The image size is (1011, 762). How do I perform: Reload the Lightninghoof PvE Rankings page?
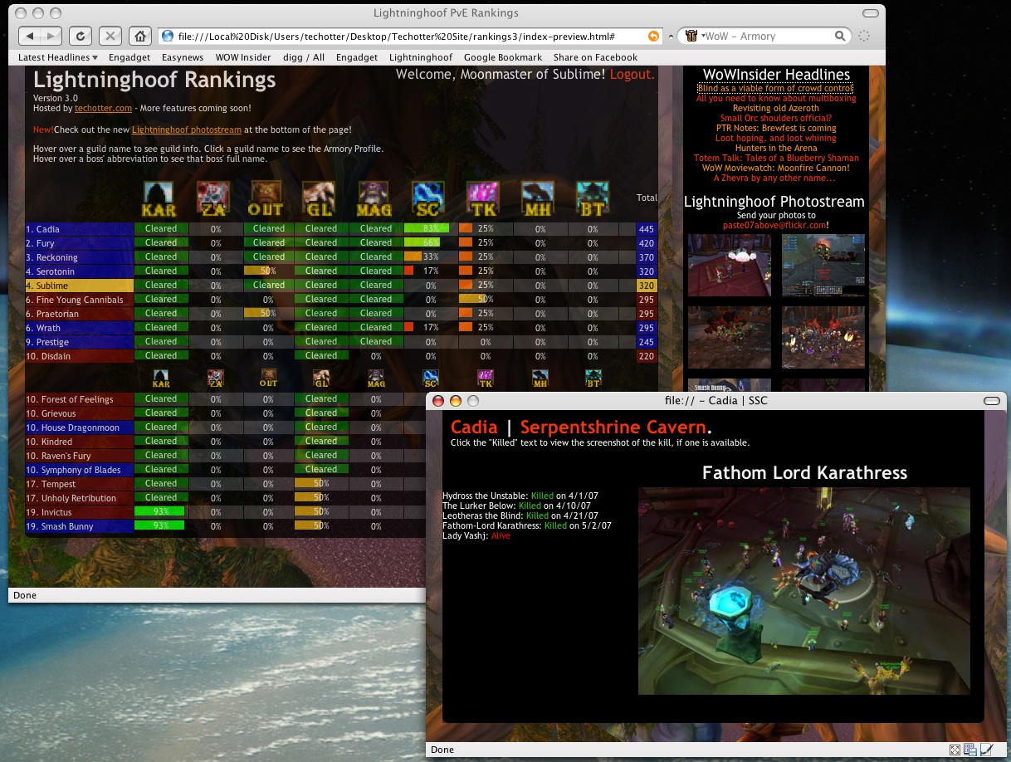click(81, 36)
